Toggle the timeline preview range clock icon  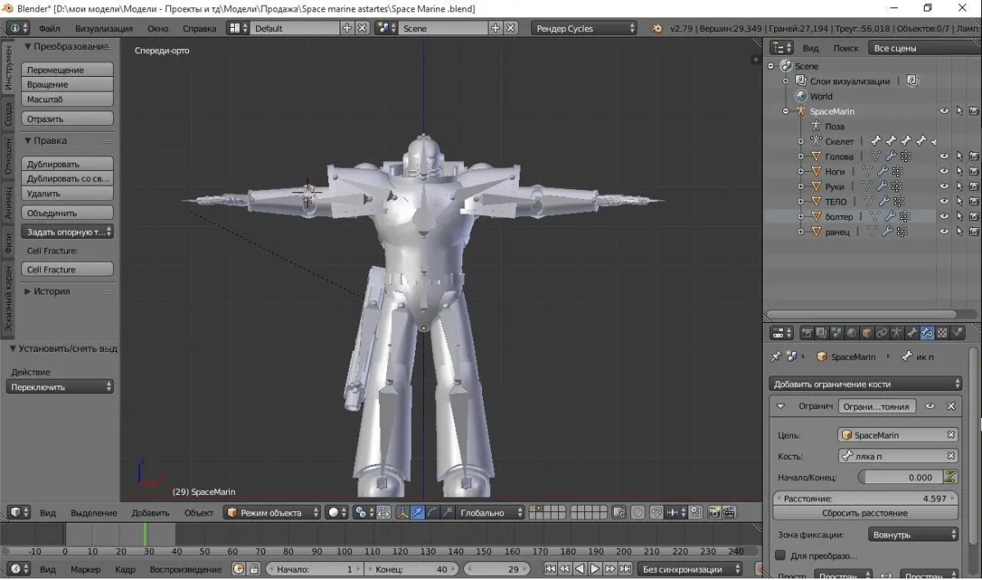239,569
